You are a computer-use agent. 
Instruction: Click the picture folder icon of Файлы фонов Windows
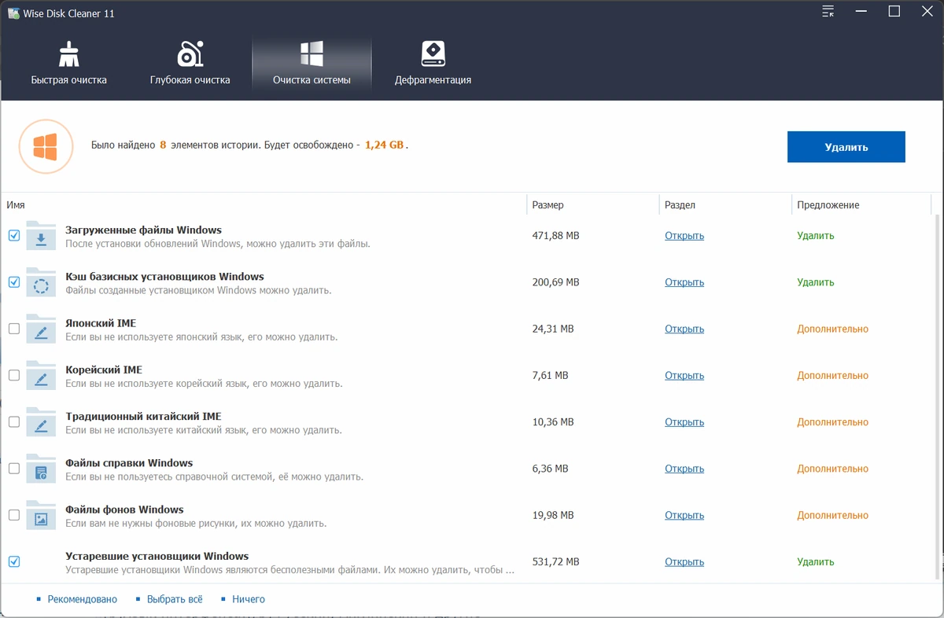(41, 514)
